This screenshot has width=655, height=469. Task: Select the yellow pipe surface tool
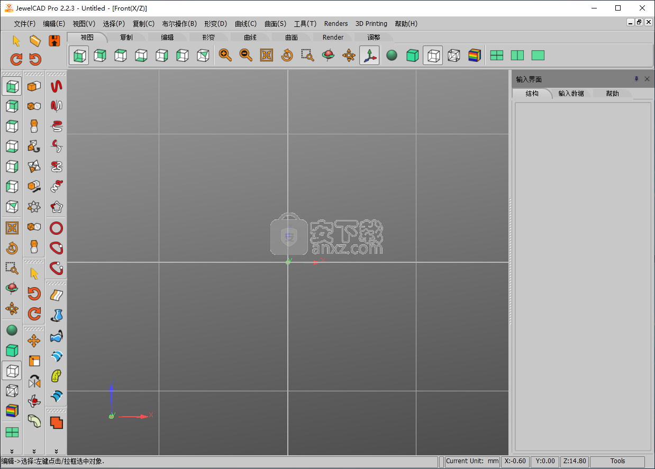coord(57,376)
